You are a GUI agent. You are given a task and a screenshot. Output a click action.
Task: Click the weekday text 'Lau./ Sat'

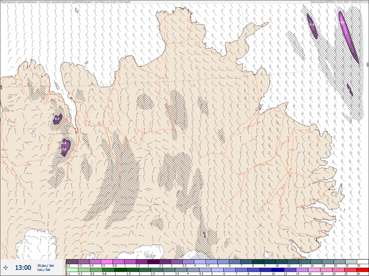pos(44,270)
